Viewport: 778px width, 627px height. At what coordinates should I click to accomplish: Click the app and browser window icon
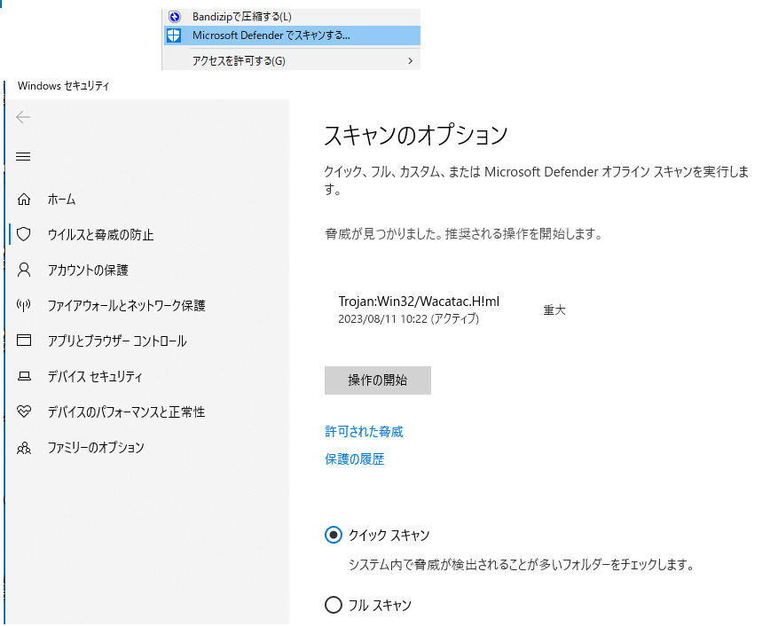pyautogui.click(x=24, y=341)
